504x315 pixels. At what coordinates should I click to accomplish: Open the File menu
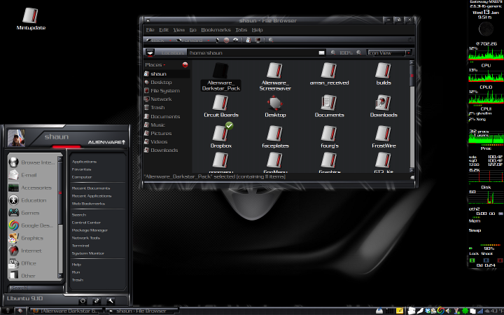pyautogui.click(x=150, y=30)
